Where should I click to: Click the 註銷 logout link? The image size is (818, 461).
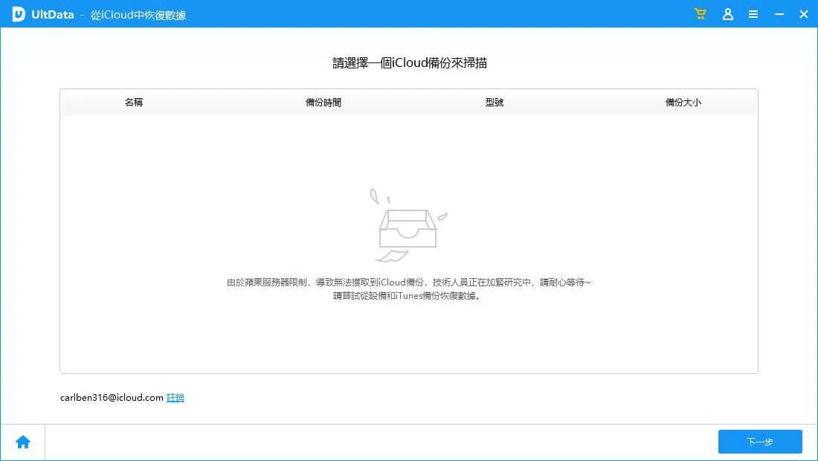[x=175, y=397]
